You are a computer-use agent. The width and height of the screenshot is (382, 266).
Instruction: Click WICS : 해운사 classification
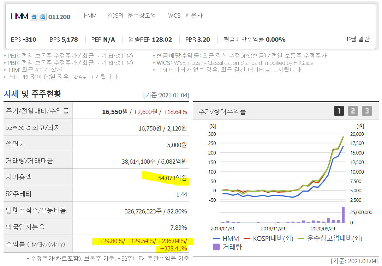coord(185,16)
